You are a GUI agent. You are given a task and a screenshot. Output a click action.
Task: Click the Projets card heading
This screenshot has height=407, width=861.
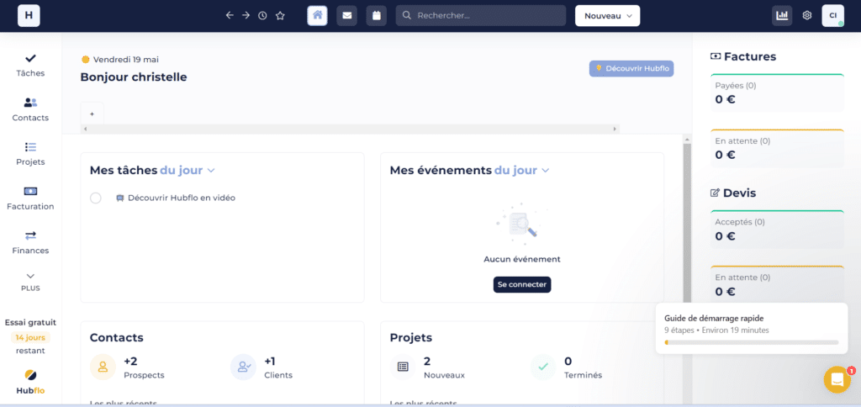[410, 337]
